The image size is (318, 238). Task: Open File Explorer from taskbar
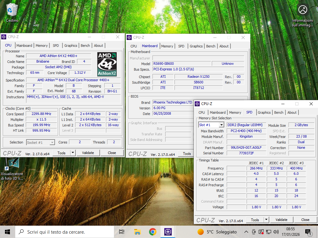137,232
